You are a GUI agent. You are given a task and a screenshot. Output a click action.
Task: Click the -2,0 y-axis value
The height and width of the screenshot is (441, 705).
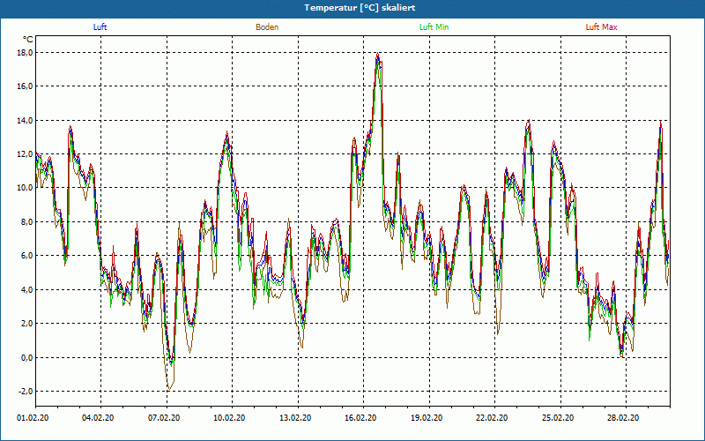click(26, 392)
